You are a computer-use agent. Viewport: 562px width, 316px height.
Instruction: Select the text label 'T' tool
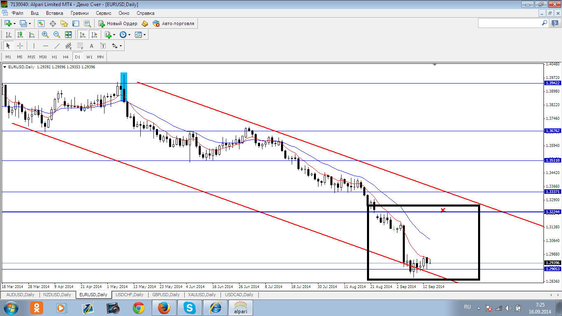pyautogui.click(x=103, y=46)
